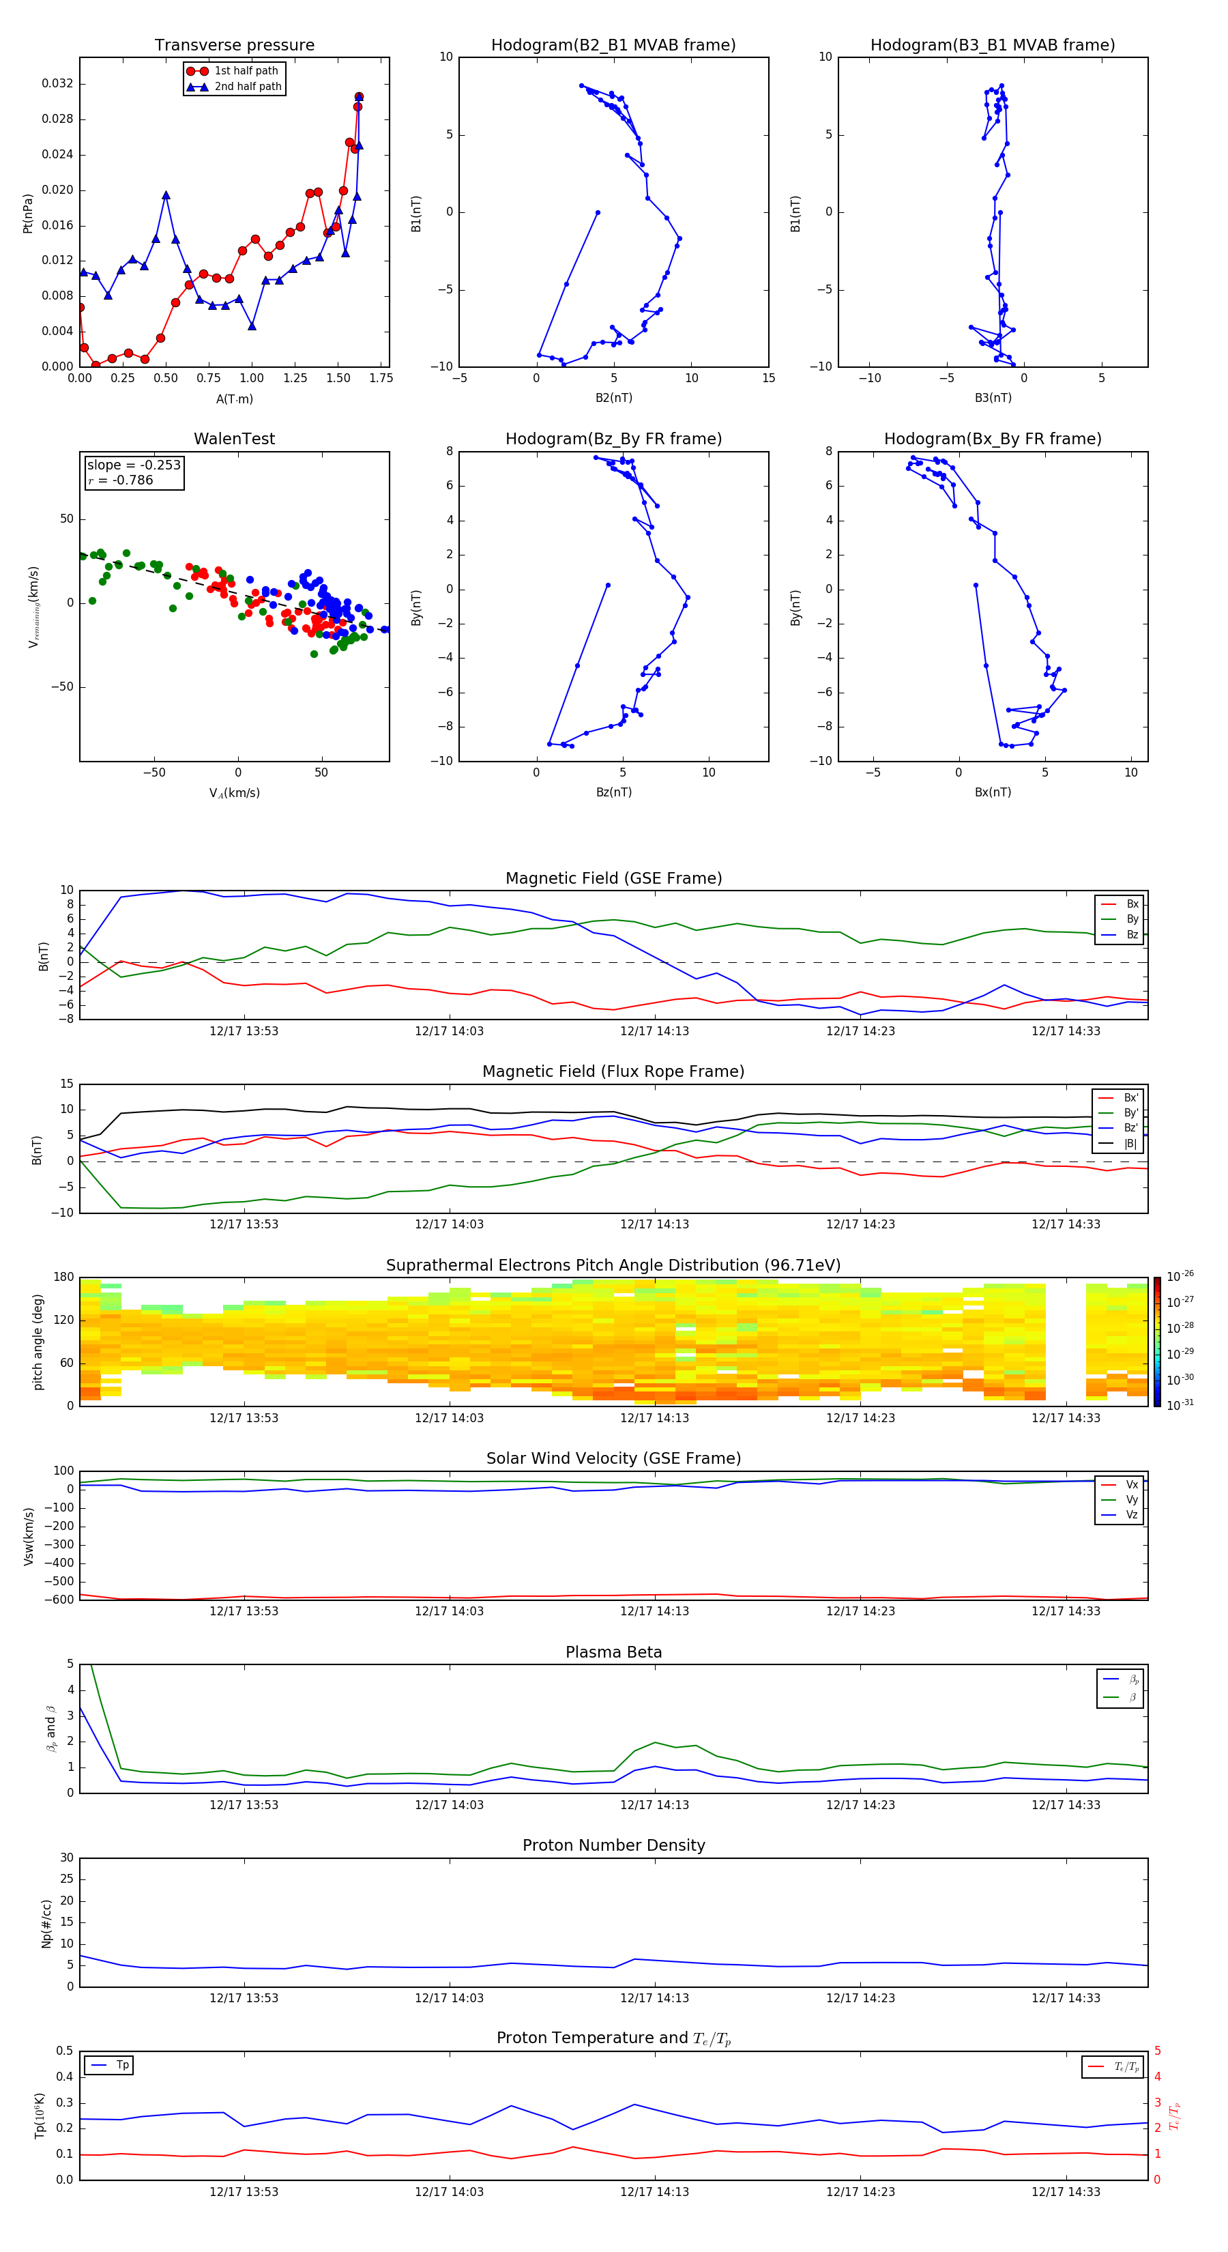Click the By' legend entry in Flux Rope plot

coord(1119,1113)
